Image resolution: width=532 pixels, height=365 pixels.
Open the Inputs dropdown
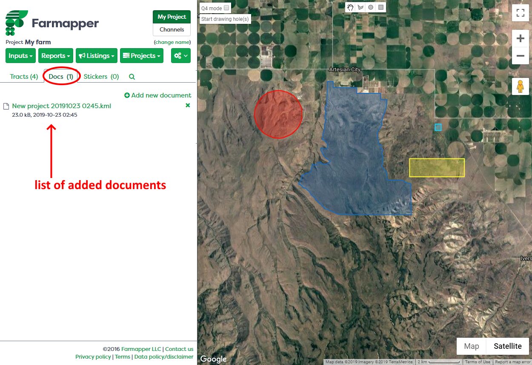tap(21, 56)
